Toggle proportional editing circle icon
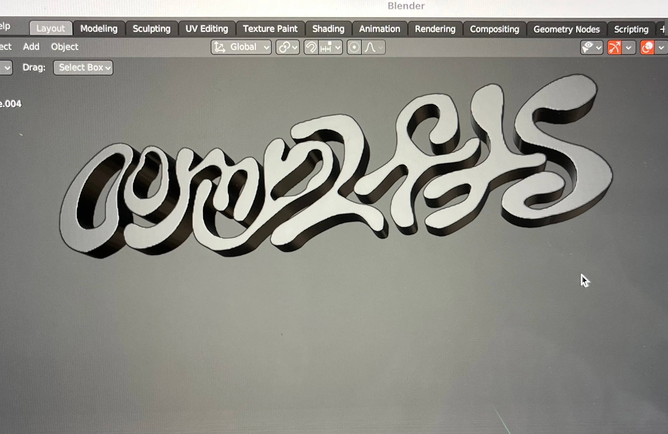Viewport: 668px width, 434px height. coord(354,48)
